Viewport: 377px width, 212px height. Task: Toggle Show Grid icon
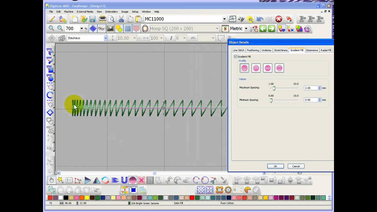click(x=128, y=29)
